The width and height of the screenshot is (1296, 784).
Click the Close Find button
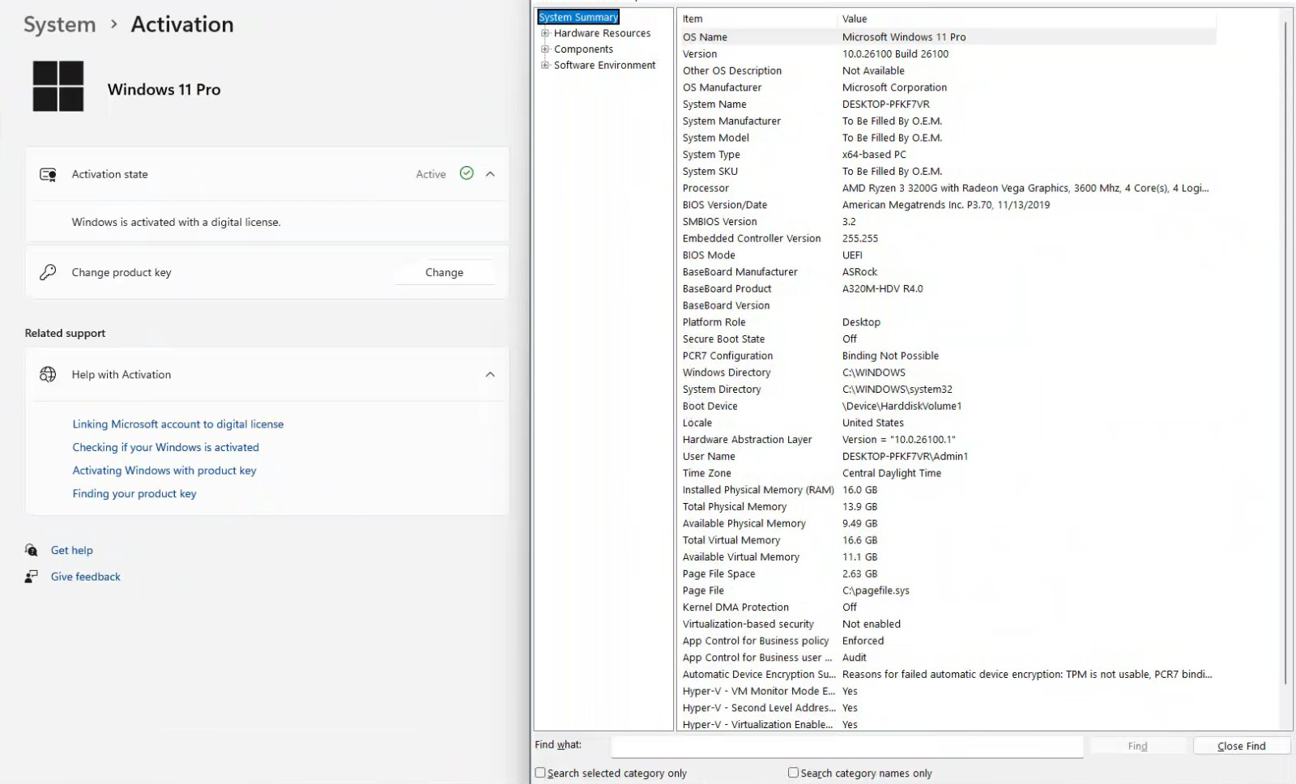[1241, 746]
